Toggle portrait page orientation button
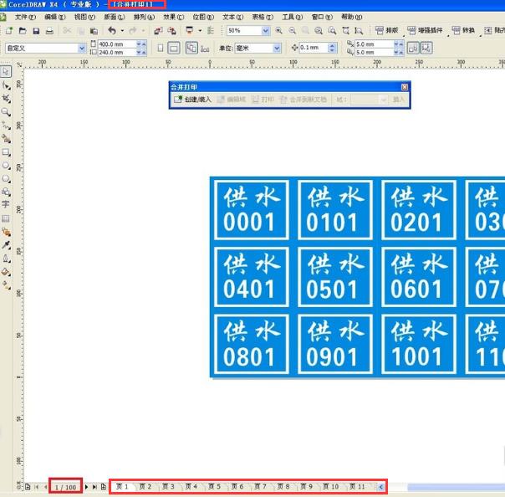This screenshot has width=505, height=497. point(161,49)
